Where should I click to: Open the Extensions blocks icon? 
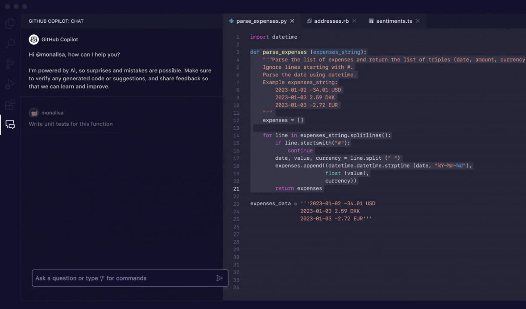click(10, 104)
